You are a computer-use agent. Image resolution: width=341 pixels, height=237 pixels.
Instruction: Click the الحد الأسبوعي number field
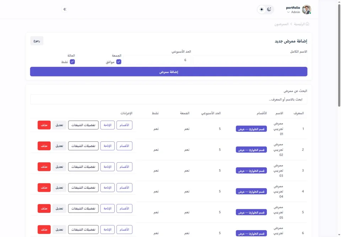coord(157,60)
